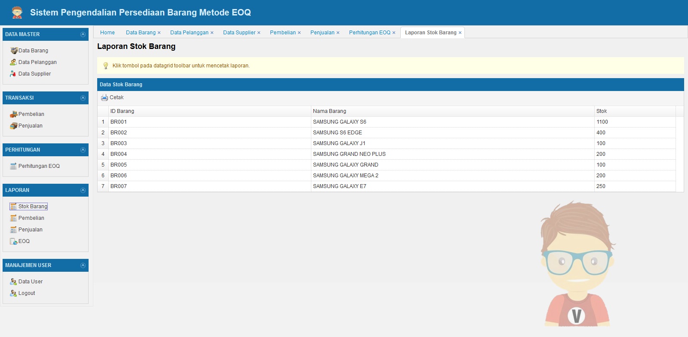Click the mascot logo in the header
Screen dimensions: 688x337
click(17, 12)
